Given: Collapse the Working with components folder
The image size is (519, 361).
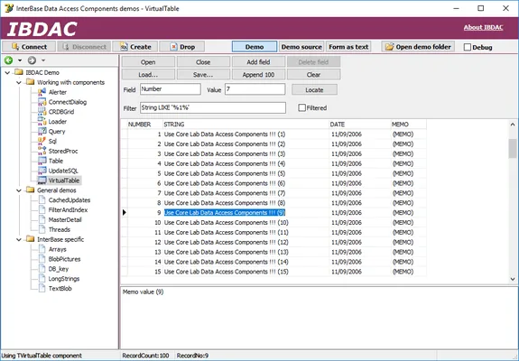Looking at the screenshot, I should [19, 82].
